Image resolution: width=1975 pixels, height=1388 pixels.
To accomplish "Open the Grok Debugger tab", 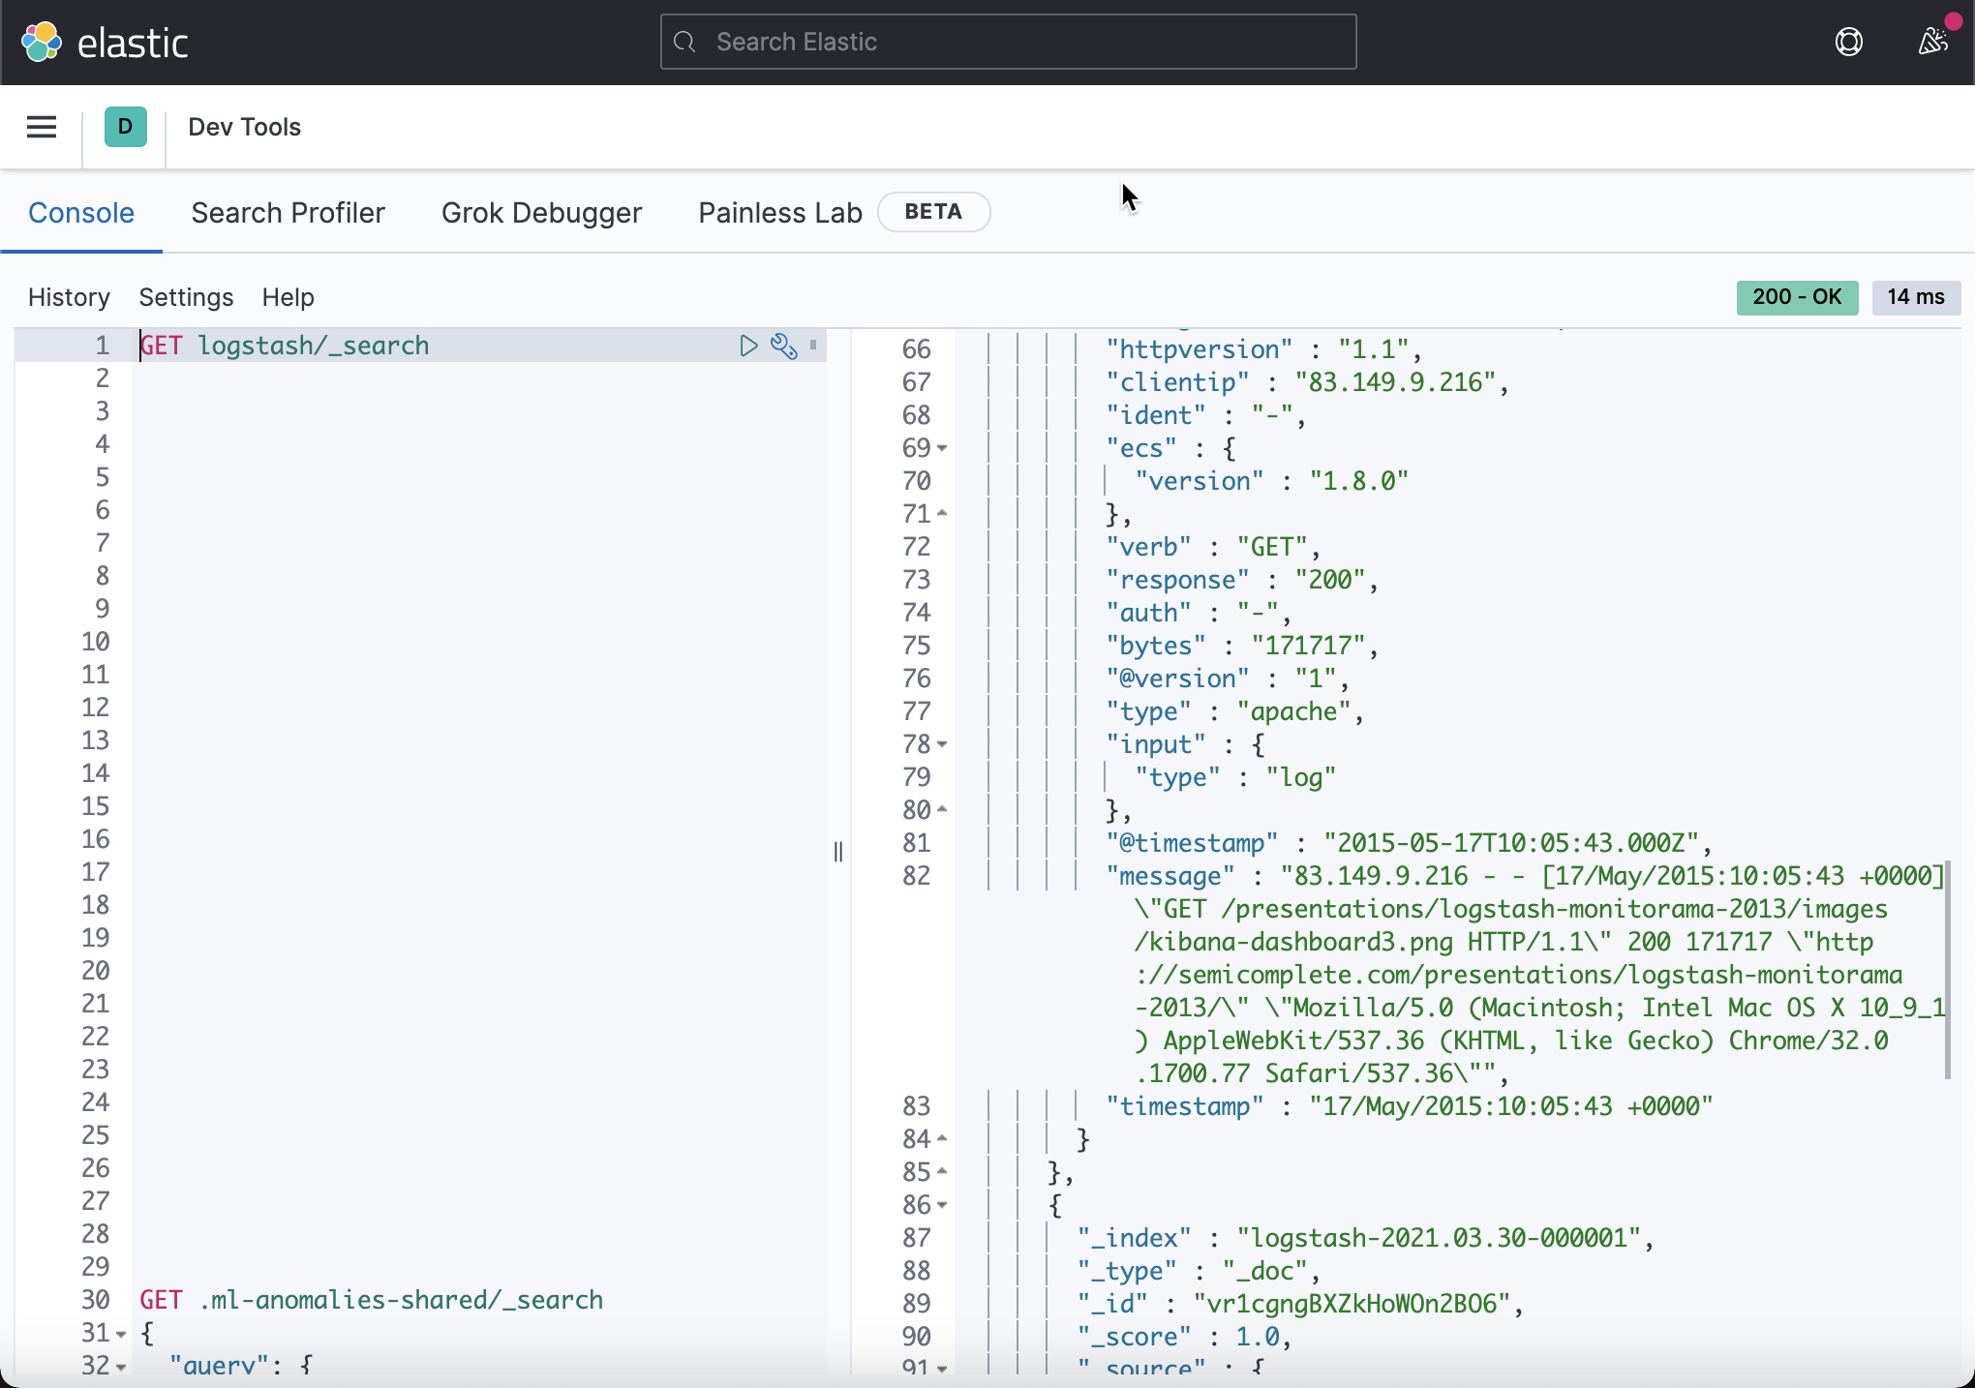I will [x=541, y=213].
